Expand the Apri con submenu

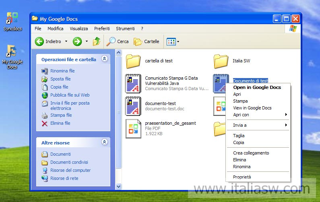286,115
